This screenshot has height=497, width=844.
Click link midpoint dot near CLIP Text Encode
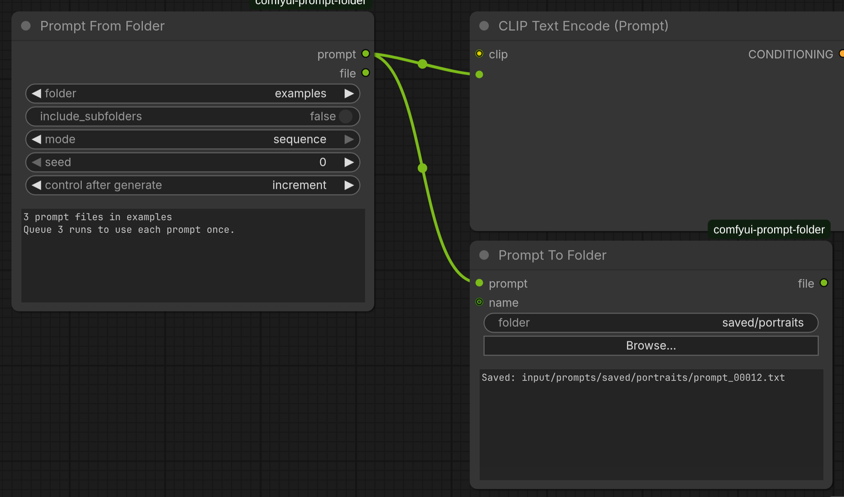(423, 64)
